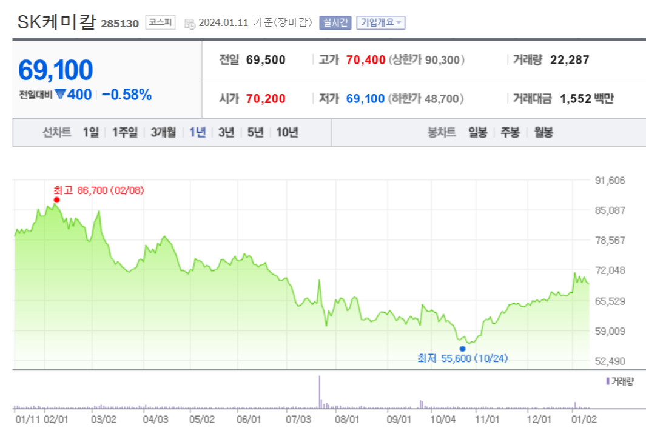646x445 pixels.
Task: Click the 봉차트 label
Action: coord(442,132)
